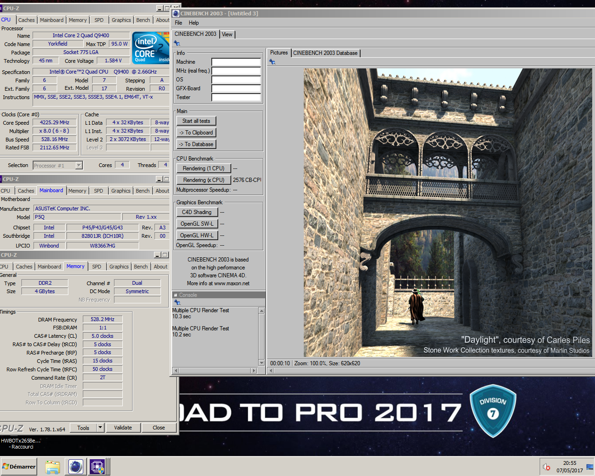Click the console scrollbar down arrow

pos(261,363)
